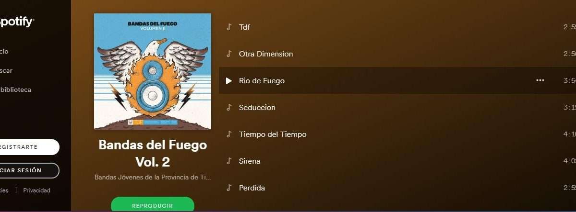Screen dimensions: 576x212
Task: Click the note icon next to Seduccion
Action: click(229, 107)
